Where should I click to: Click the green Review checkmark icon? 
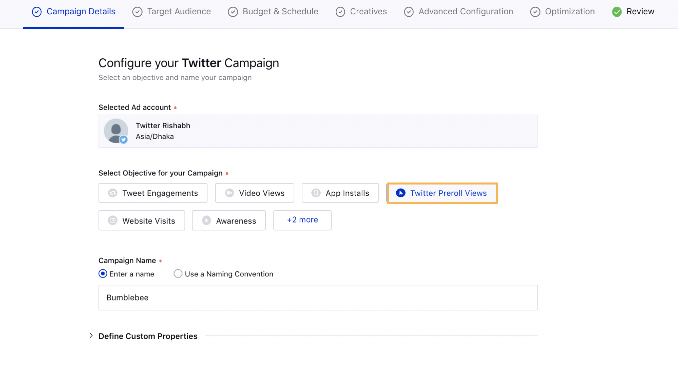pyautogui.click(x=617, y=12)
